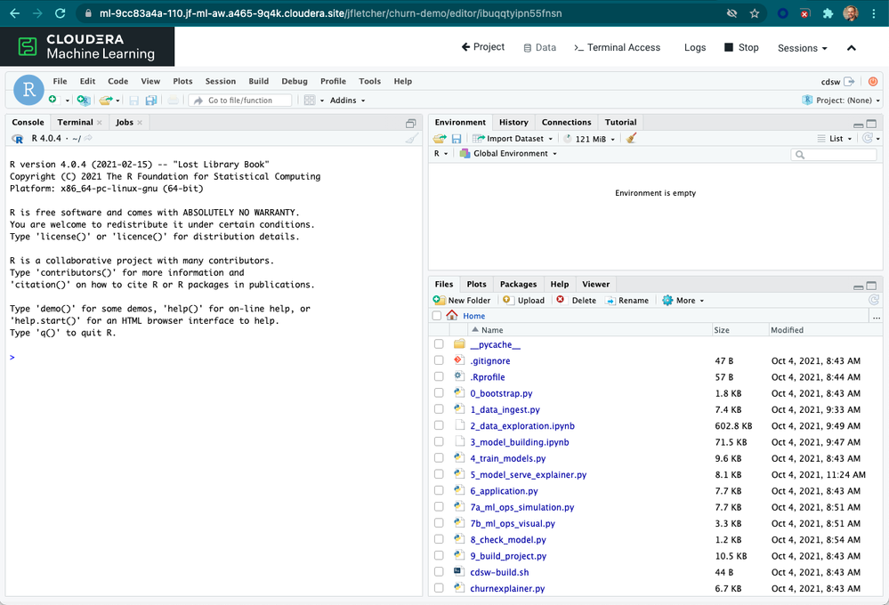Close the Terminal tab
The width and height of the screenshot is (889, 605).
pos(99,123)
